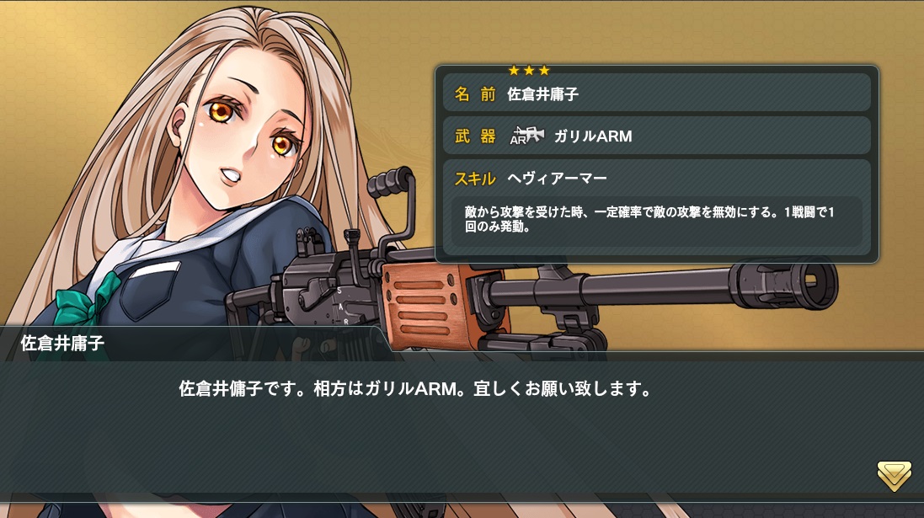The height and width of the screenshot is (518, 924).
Task: Click the name 佐倉井庸子 in info panel
Action: pyautogui.click(x=542, y=93)
